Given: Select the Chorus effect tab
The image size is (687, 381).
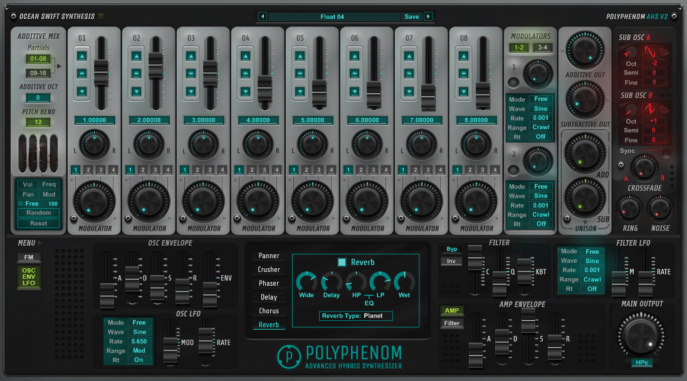Looking at the screenshot, I should coord(268,311).
